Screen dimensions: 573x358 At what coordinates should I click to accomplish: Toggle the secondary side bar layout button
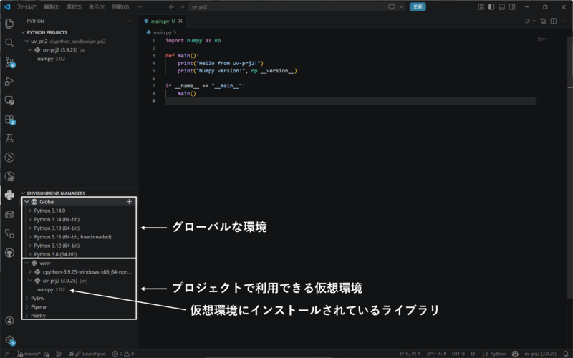click(x=512, y=7)
